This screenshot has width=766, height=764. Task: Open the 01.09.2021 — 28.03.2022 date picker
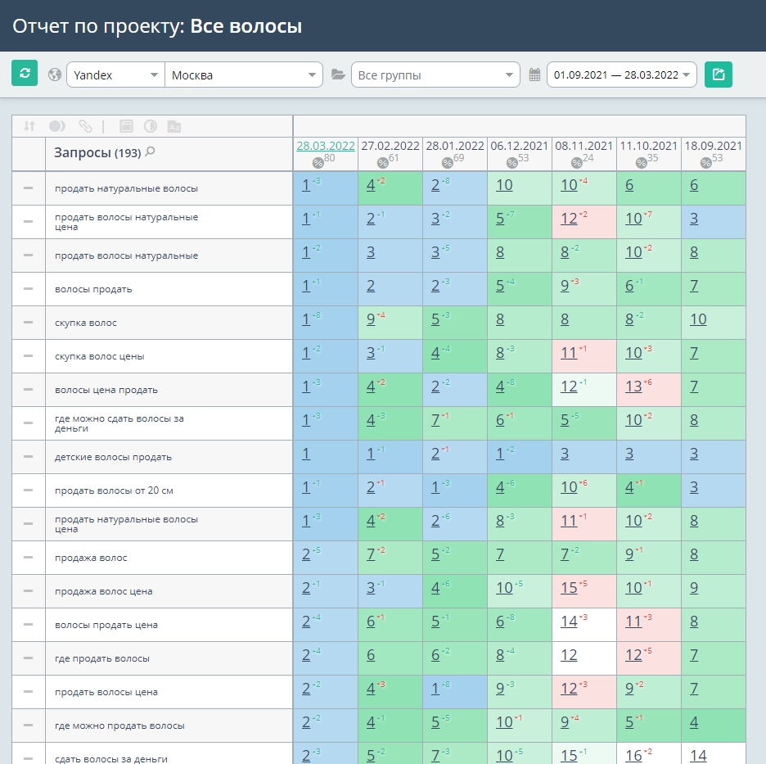(621, 75)
